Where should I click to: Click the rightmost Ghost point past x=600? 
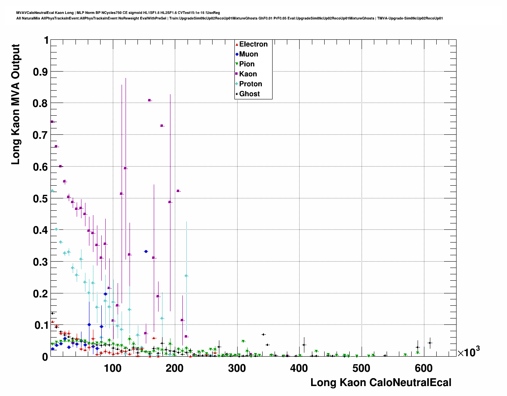[x=430, y=343]
